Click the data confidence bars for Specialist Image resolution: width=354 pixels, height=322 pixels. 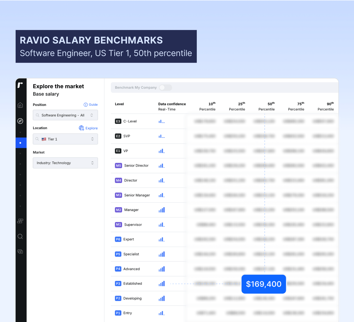pyautogui.click(x=162, y=254)
